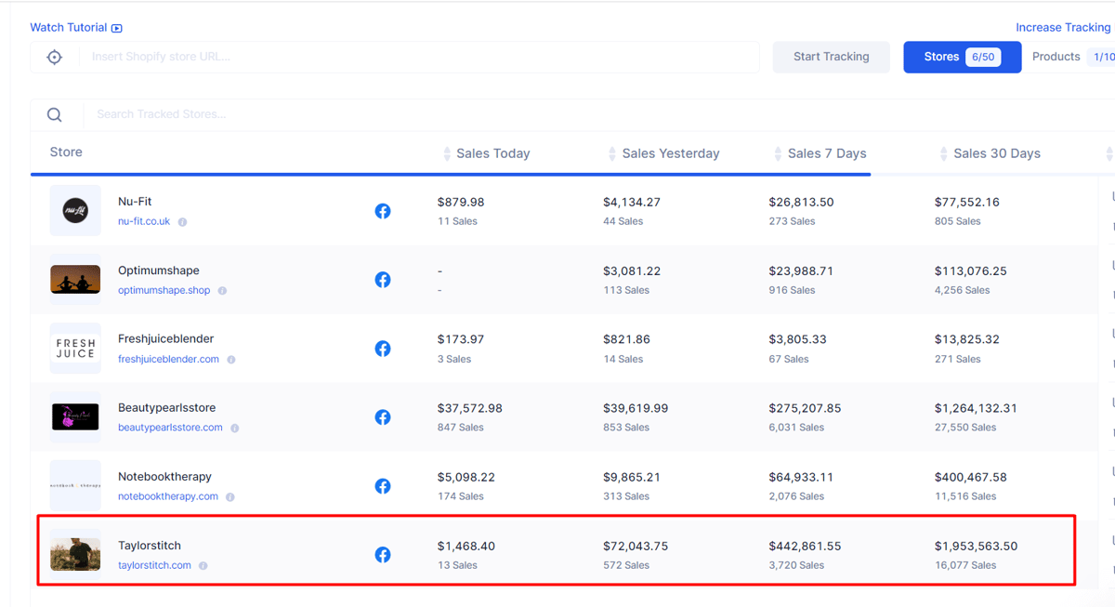Click the Start Tracking button
The height and width of the screenshot is (607, 1115).
832,57
